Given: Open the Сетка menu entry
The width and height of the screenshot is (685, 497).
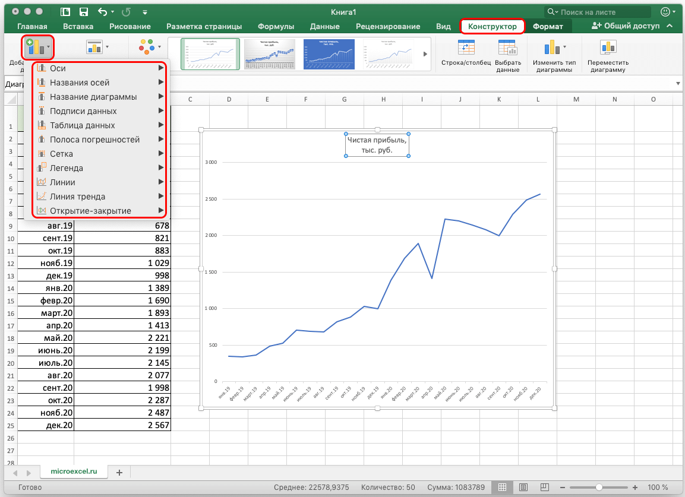Looking at the screenshot, I should [x=100, y=154].
